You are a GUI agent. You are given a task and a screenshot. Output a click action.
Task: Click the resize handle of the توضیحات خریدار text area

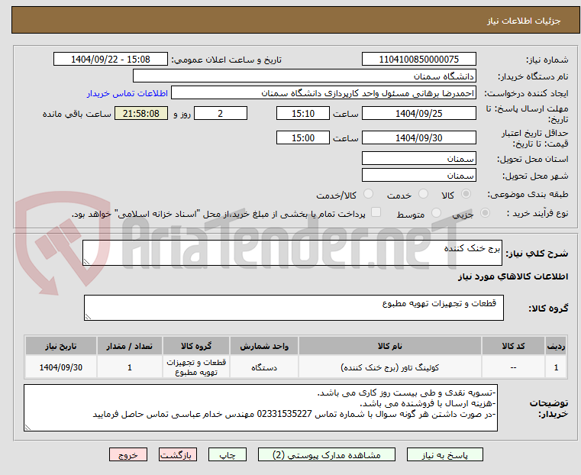[27, 428]
